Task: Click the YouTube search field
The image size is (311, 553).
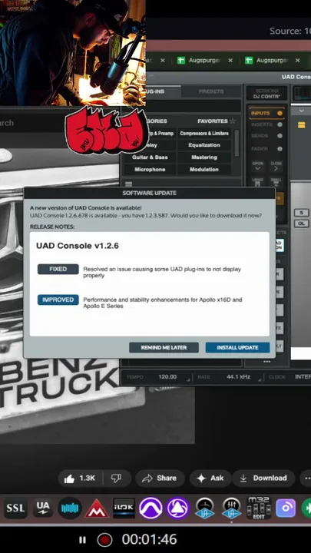Action: point(31,123)
